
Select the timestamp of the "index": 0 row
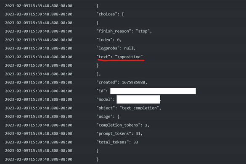pyautogui.click(x=39, y=40)
